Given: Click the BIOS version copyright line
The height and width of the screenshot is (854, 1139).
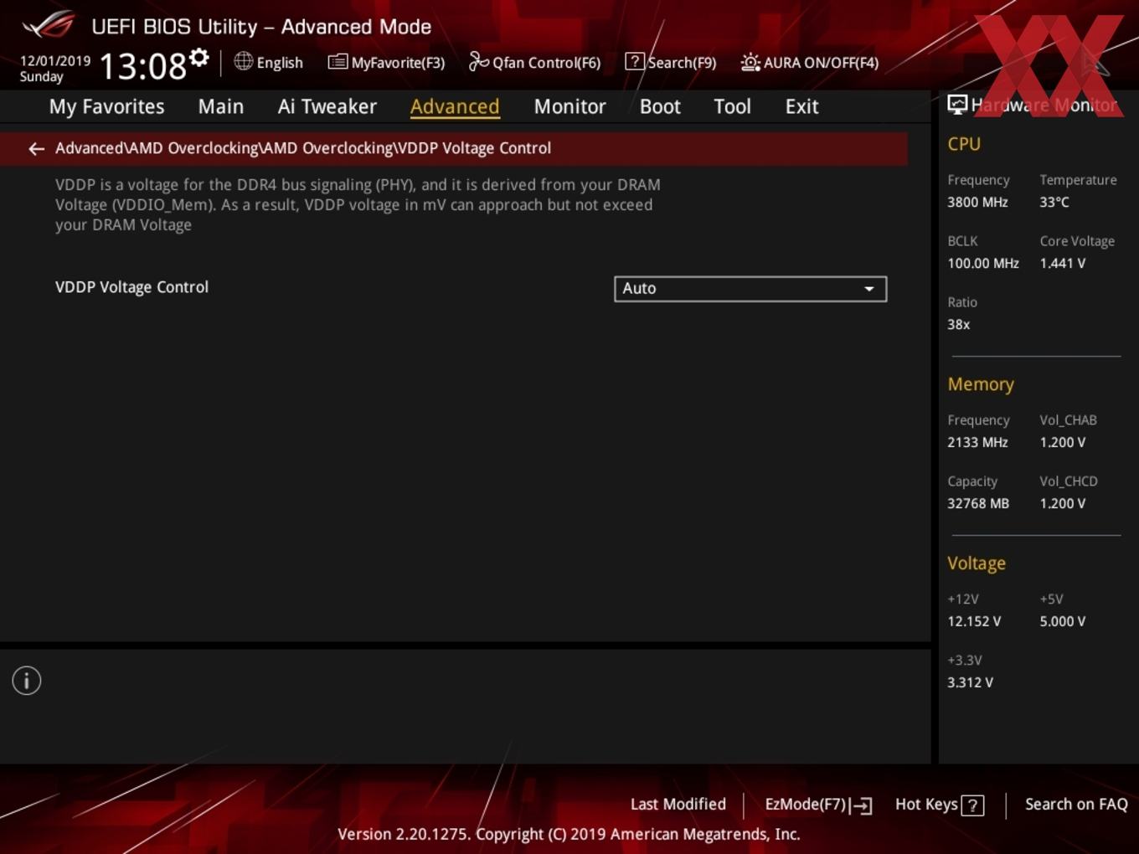Looking at the screenshot, I should (x=569, y=834).
